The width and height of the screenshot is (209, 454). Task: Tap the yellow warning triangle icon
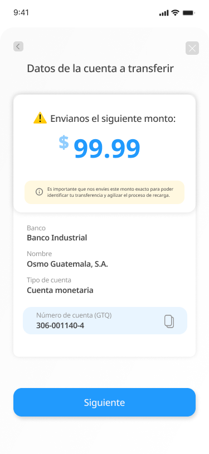click(40, 118)
